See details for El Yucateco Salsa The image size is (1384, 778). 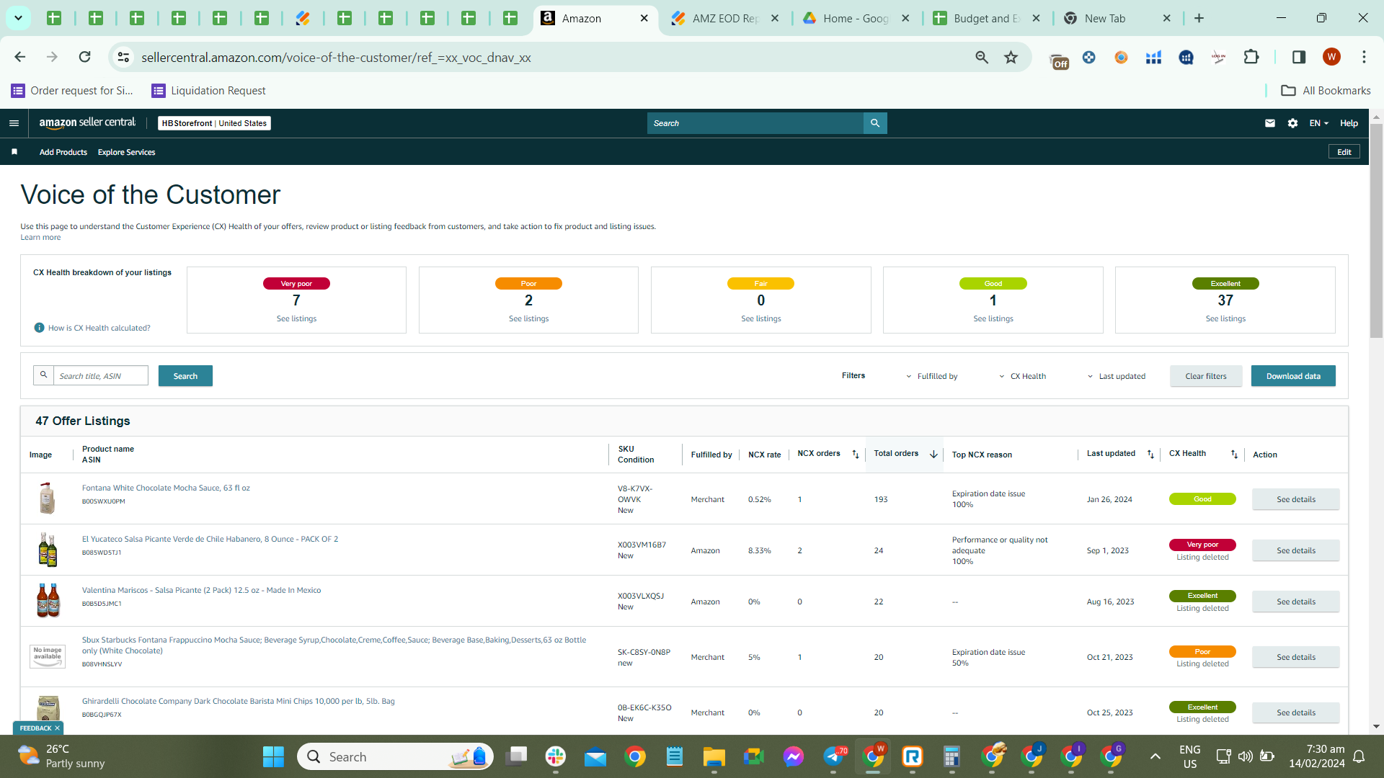tap(1296, 550)
